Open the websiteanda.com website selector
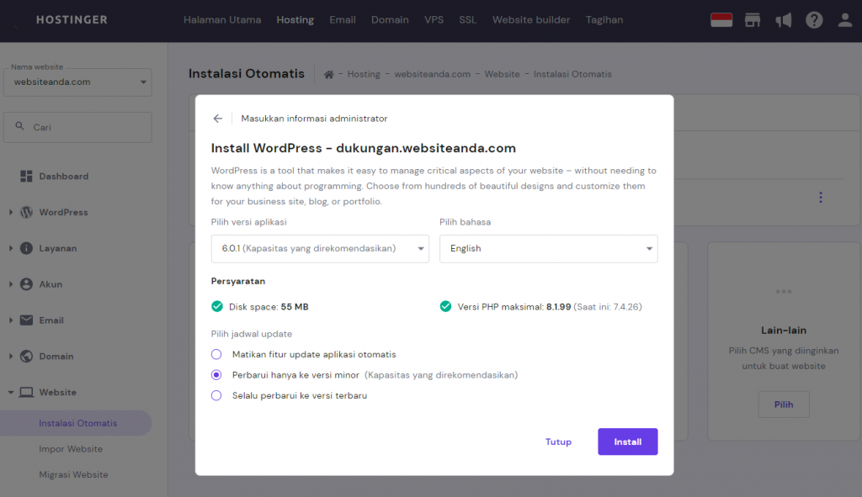 tap(77, 82)
